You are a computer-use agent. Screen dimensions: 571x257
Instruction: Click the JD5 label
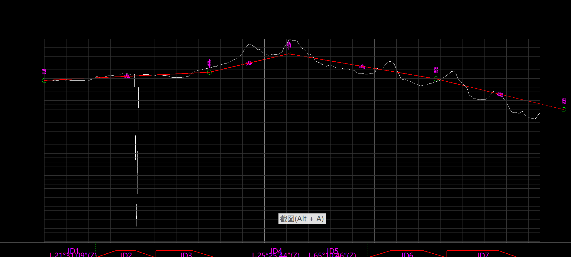click(x=332, y=251)
